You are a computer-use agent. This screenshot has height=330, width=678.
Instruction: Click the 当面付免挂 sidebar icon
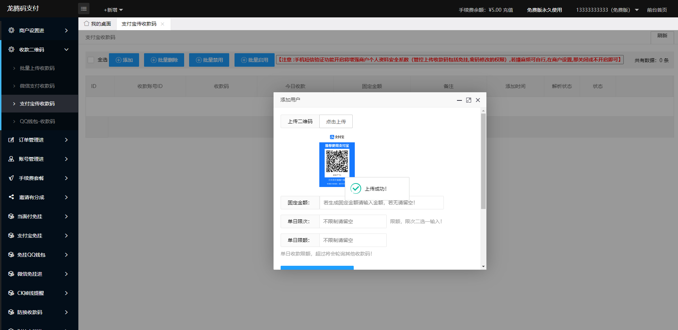pyautogui.click(x=11, y=216)
